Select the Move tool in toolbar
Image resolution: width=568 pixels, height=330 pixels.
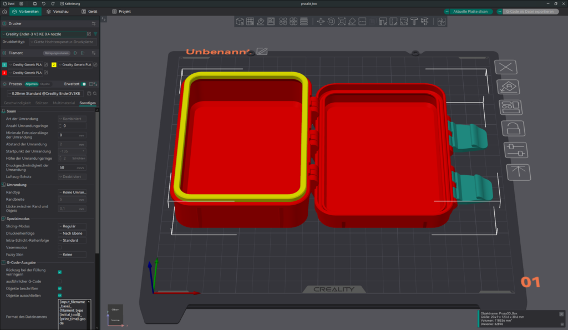(x=321, y=22)
